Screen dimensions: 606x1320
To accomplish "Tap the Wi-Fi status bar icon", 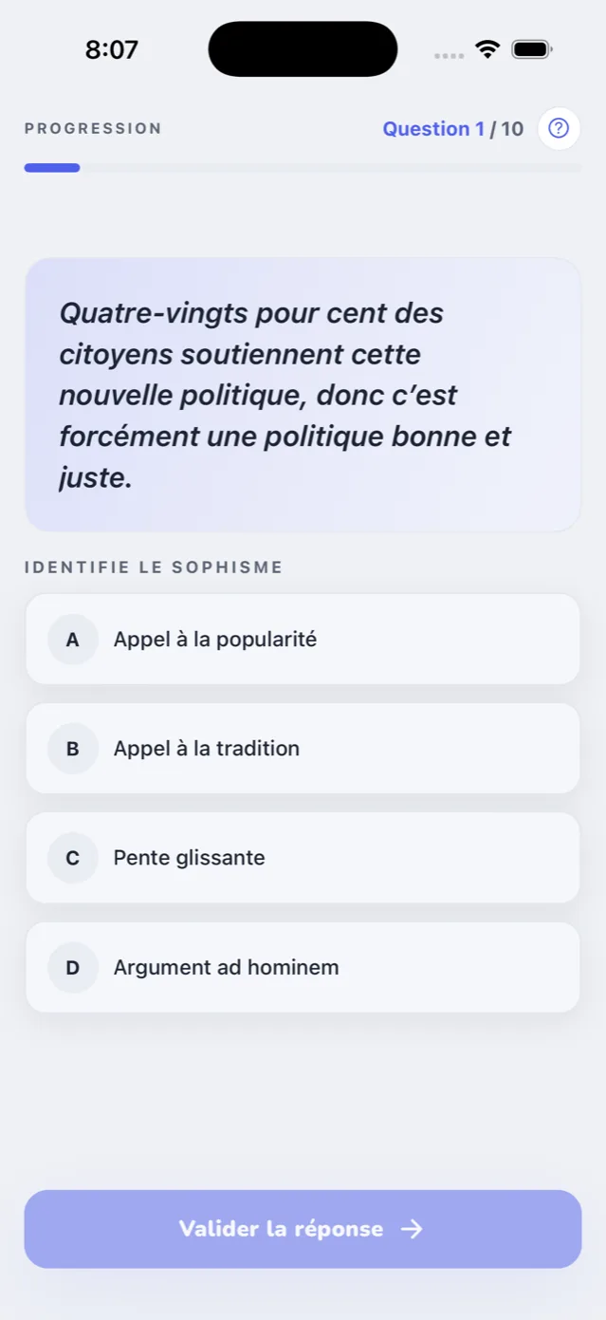I will point(487,49).
